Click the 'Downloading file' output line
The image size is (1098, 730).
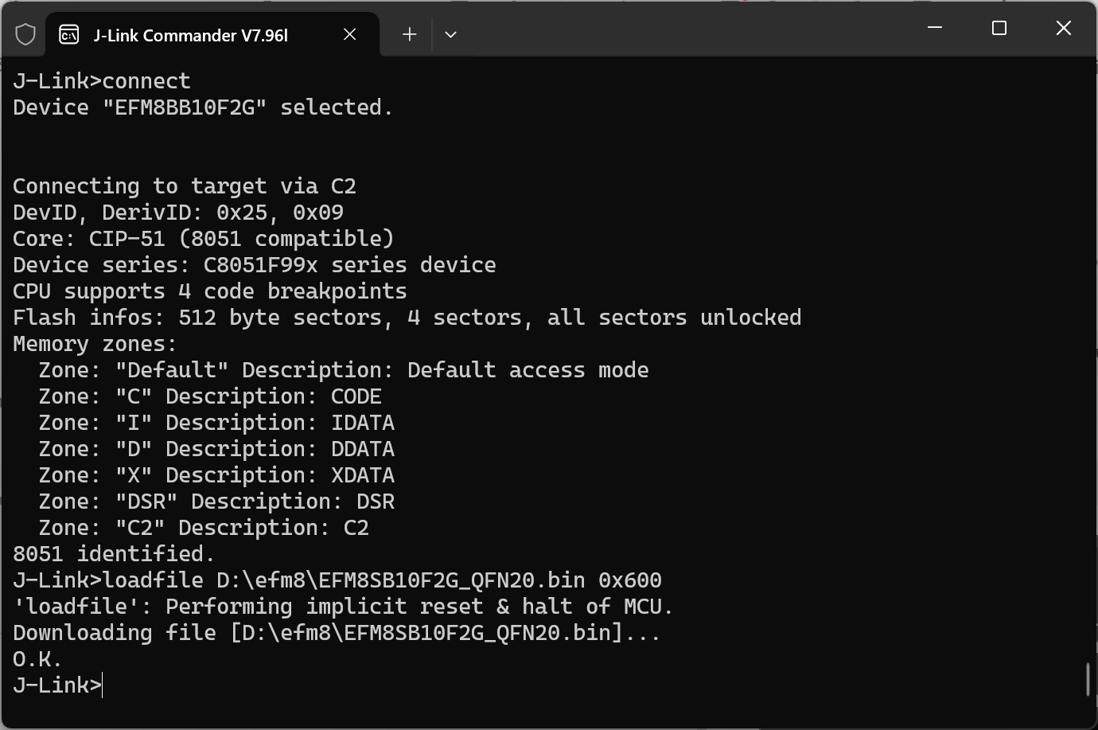coord(337,633)
